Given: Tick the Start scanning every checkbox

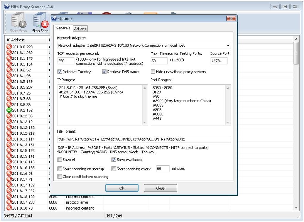Looking at the screenshot, I should [x=114, y=169].
